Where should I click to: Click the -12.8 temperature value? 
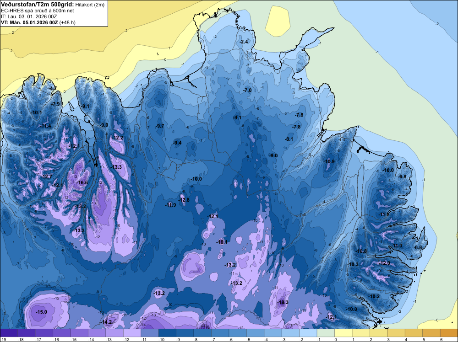tap(184, 200)
